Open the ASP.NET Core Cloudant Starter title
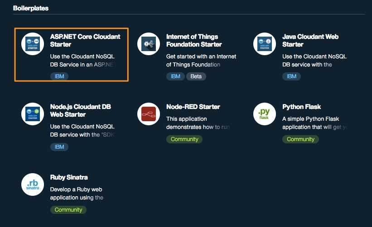The width and height of the screenshot is (372, 227). [85, 41]
